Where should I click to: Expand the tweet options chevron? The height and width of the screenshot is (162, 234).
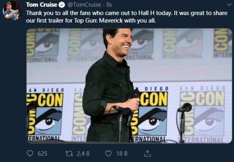229,5
